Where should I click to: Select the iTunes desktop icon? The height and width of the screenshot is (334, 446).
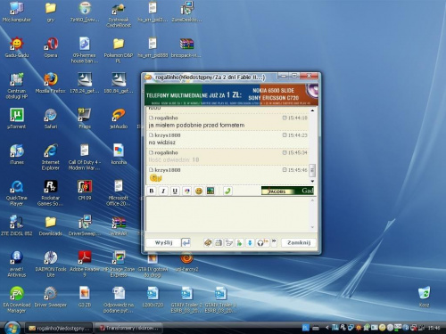pyautogui.click(x=17, y=154)
